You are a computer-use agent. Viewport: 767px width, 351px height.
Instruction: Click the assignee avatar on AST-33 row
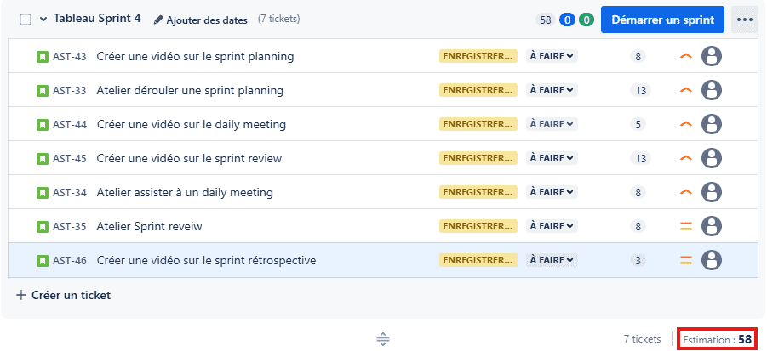[x=711, y=90]
